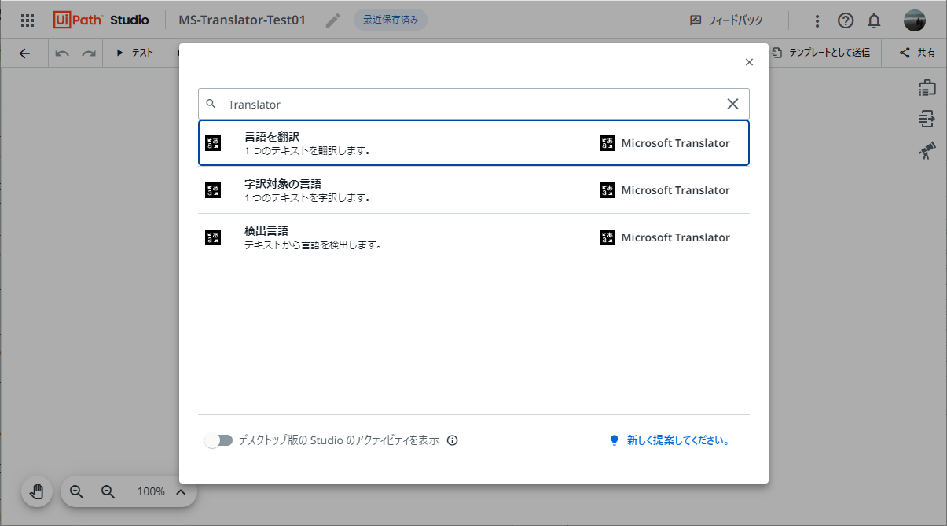Click テンプレートとして送信 button

pos(821,53)
